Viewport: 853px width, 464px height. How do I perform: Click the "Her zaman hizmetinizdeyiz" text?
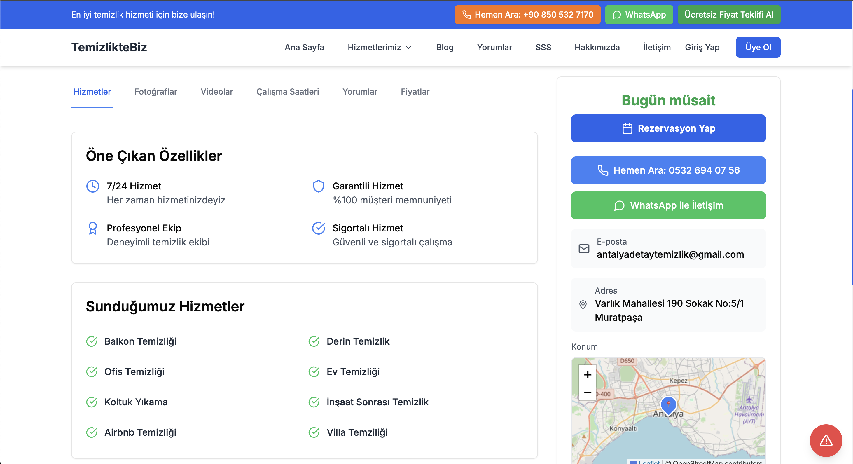tap(166, 200)
